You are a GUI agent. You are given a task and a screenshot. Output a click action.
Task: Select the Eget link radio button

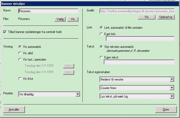click(x=101, y=34)
